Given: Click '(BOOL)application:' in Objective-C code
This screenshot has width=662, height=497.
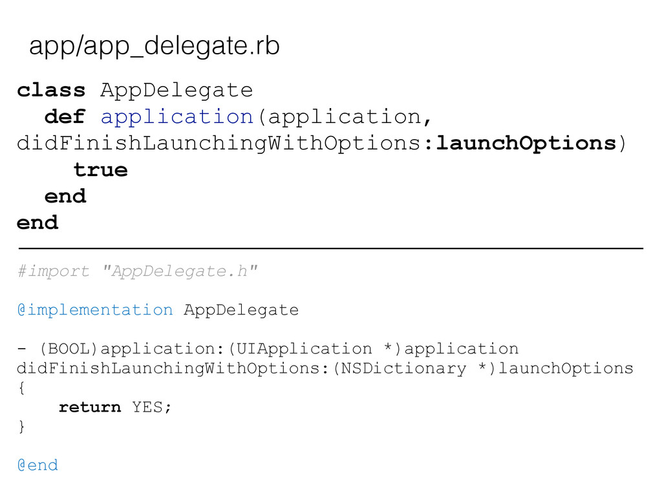Looking at the screenshot, I should coord(131,349).
